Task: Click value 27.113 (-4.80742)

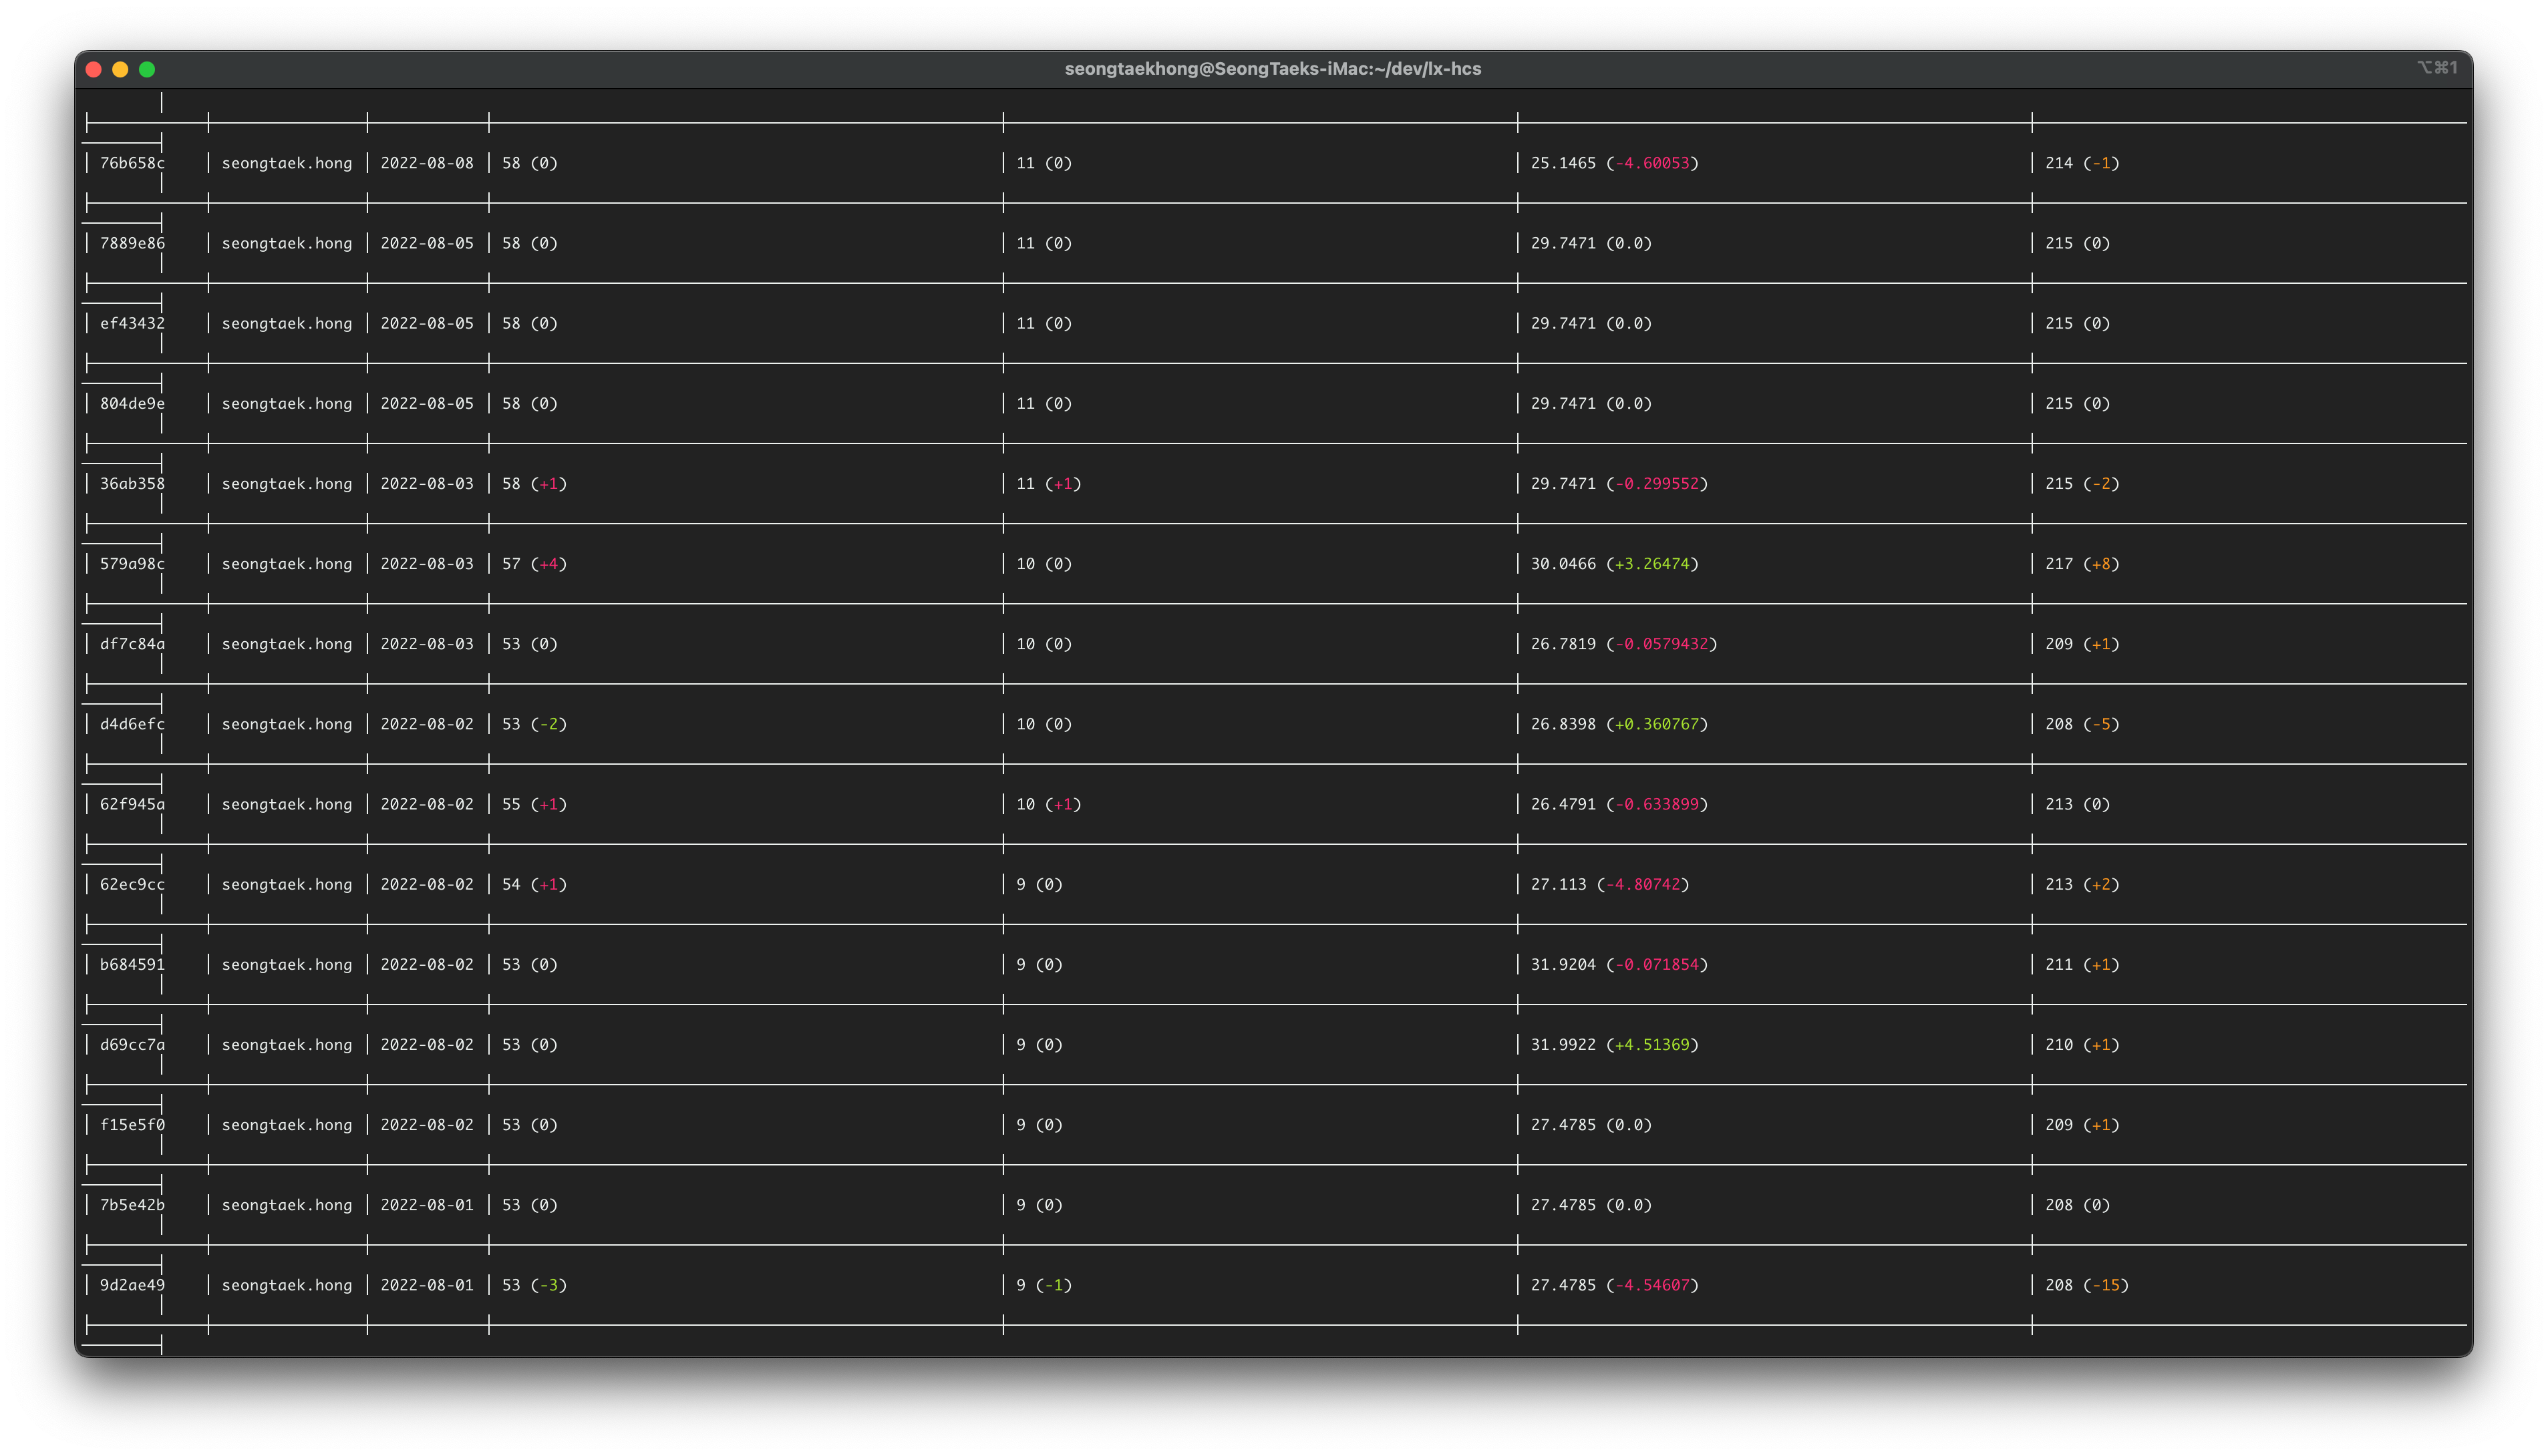Action: pos(1610,884)
